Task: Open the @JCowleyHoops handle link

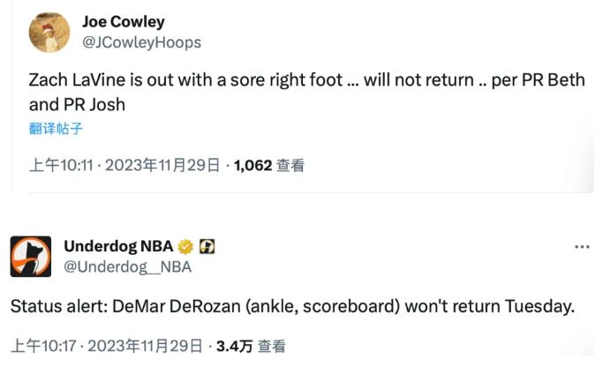Action: tap(141, 42)
